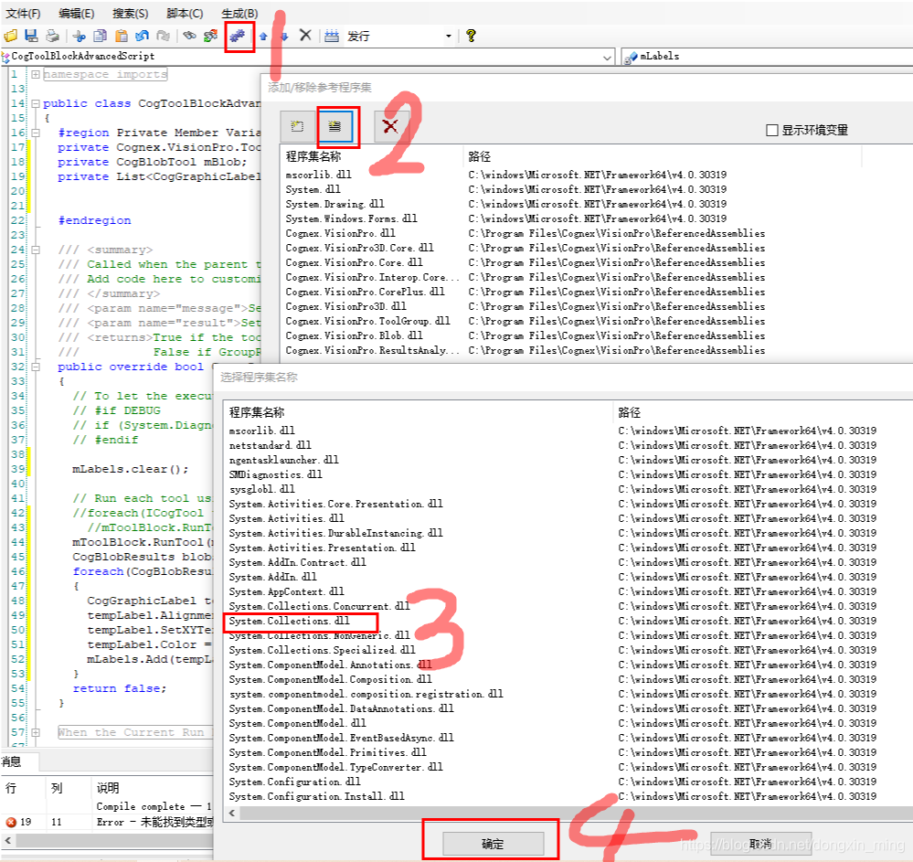
Task: Open help with the yellow question mark
Action: (x=471, y=37)
